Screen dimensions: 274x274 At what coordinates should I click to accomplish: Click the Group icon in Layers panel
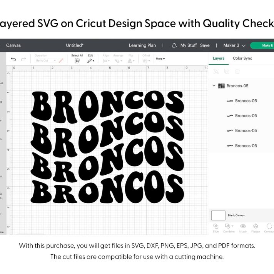(216, 71)
